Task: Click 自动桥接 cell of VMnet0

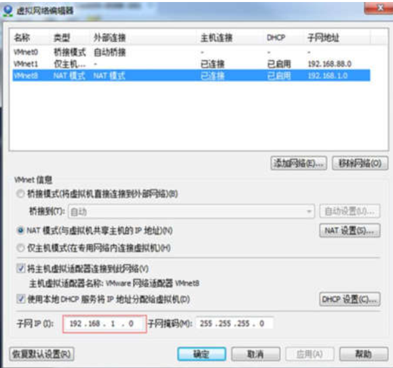Action: point(109,52)
